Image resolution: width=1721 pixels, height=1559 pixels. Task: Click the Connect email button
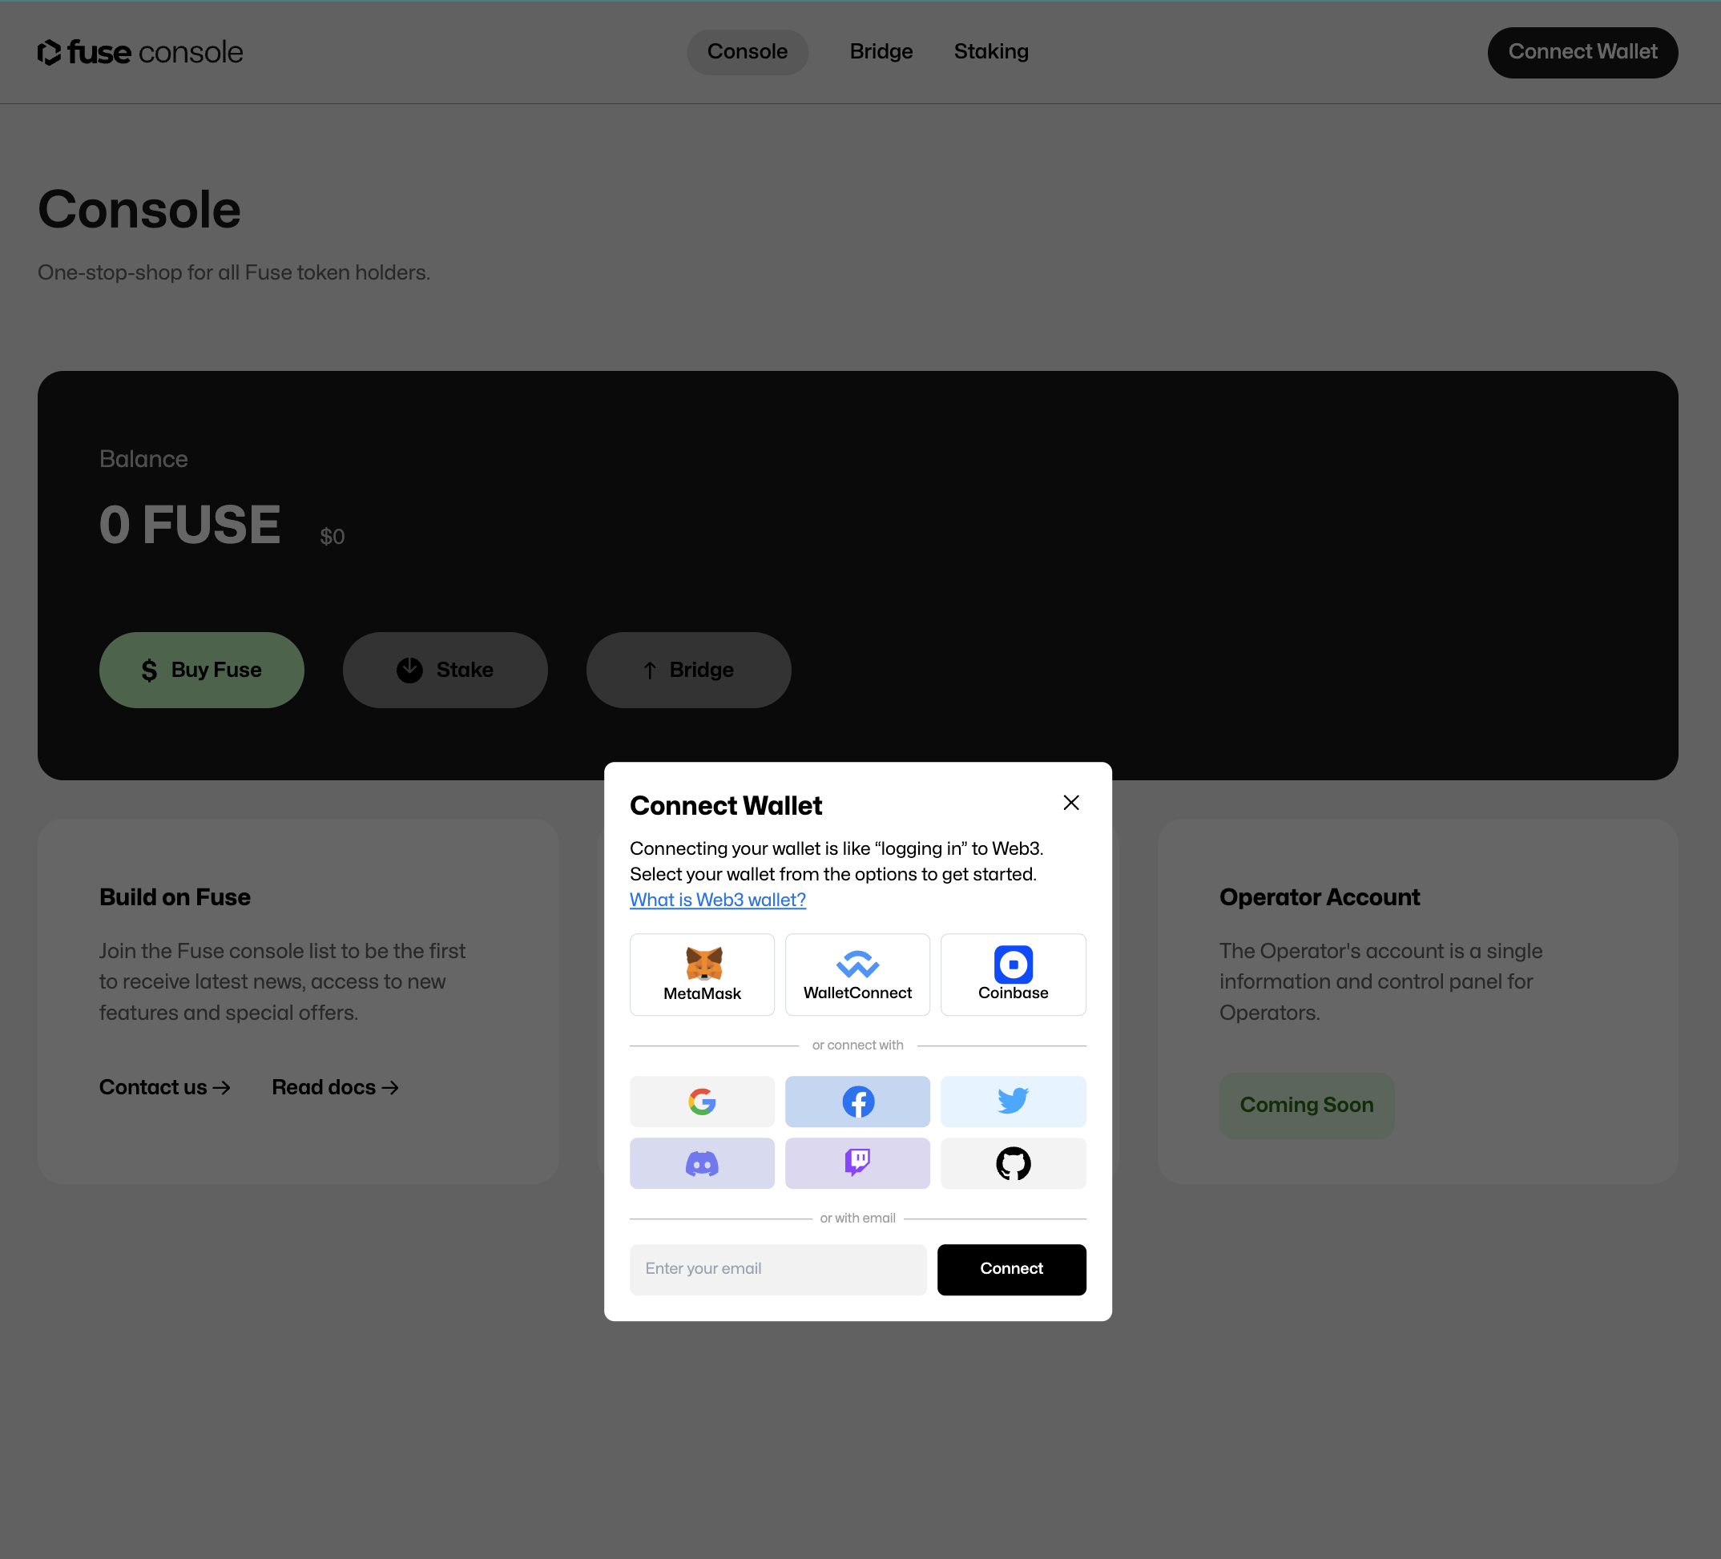pos(1012,1268)
